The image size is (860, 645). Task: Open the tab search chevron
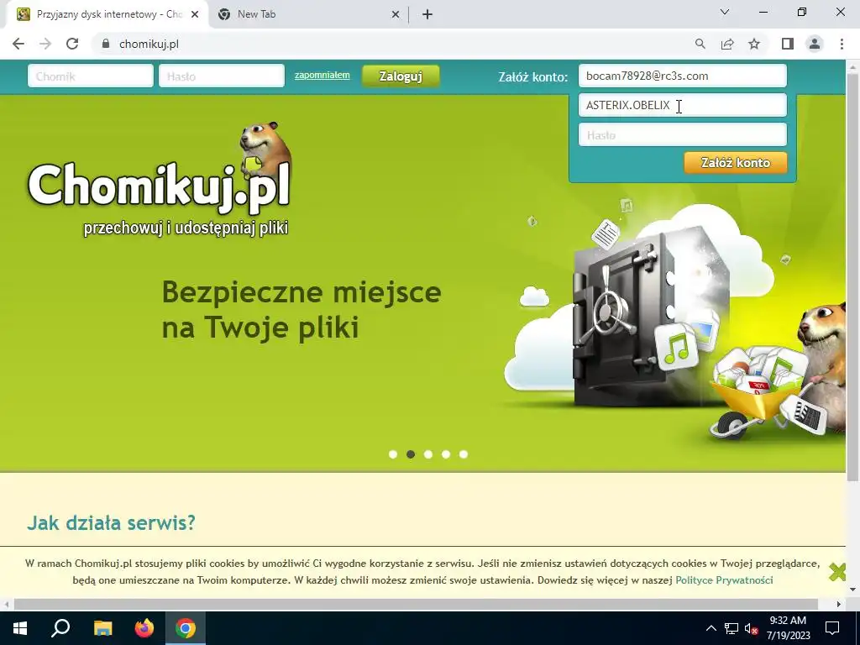tap(725, 12)
